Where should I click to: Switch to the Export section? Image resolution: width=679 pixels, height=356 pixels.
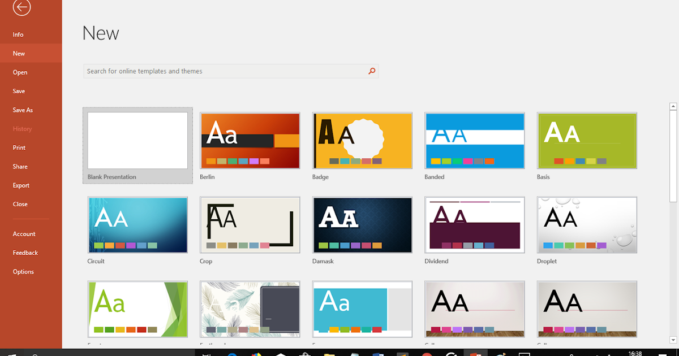coord(21,185)
